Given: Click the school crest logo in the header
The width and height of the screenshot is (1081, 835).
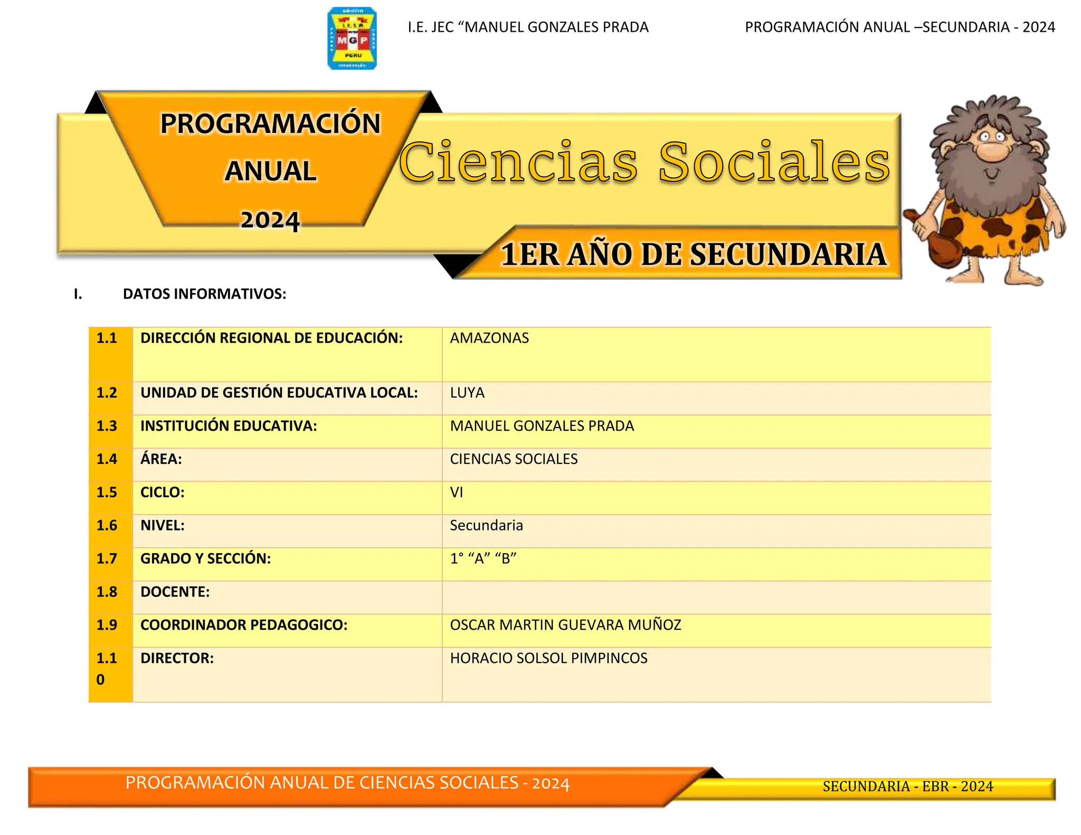Looking at the screenshot, I should pyautogui.click(x=352, y=39).
